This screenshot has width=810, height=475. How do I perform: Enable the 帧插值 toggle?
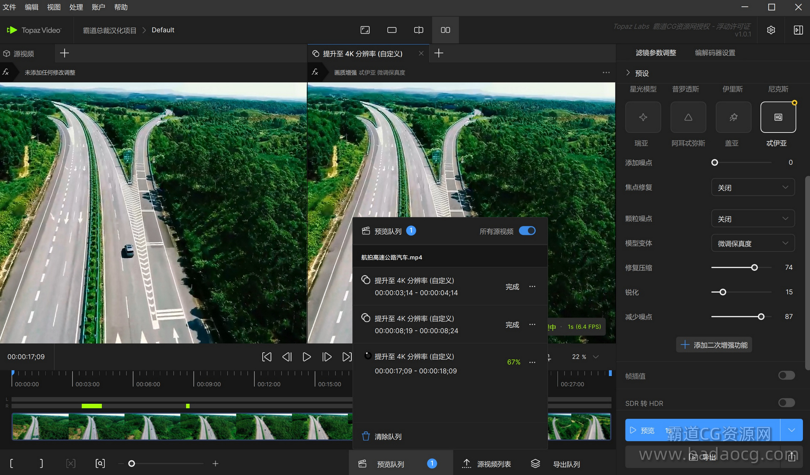[x=786, y=375]
